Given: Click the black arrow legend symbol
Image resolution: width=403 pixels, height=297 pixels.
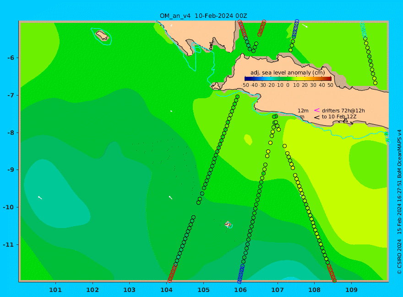Looking at the screenshot, I should [317, 117].
